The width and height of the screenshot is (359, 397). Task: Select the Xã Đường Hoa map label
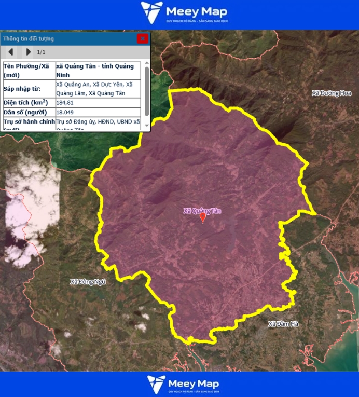(x=331, y=93)
